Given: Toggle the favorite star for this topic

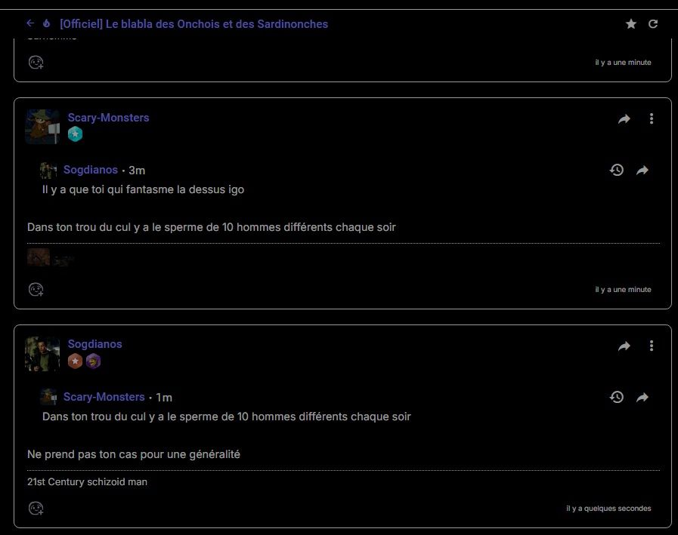Looking at the screenshot, I should click(x=631, y=23).
